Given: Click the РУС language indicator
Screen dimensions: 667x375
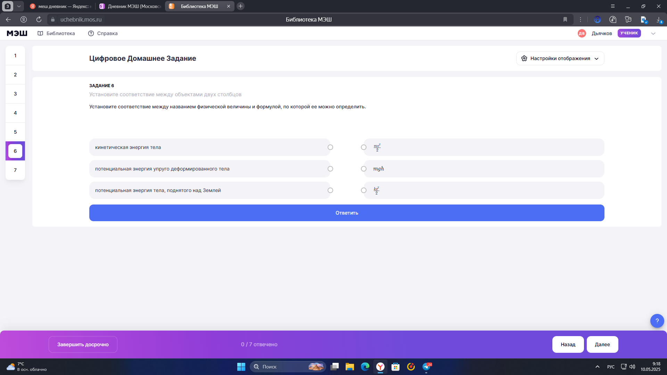Looking at the screenshot, I should (x=611, y=367).
